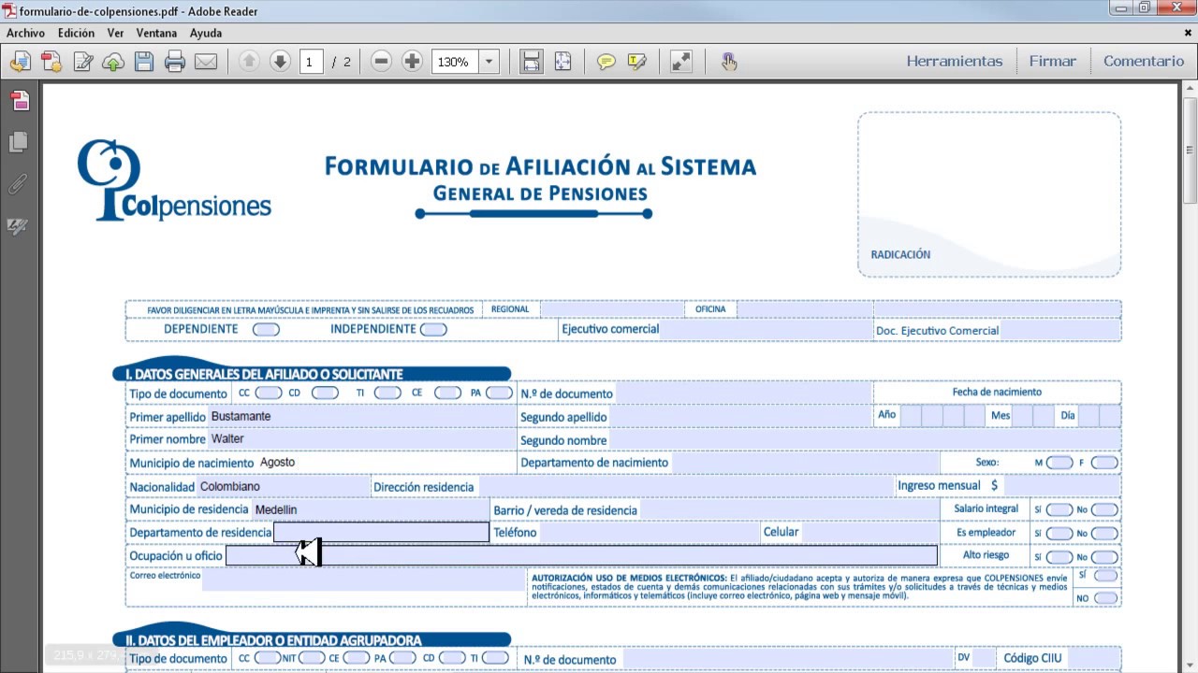The width and height of the screenshot is (1198, 673).
Task: Click the fit one full page icon
Action: coord(562,62)
